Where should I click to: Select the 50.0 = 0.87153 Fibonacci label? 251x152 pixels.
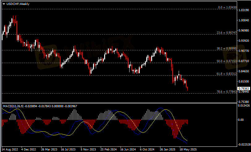click(227, 61)
